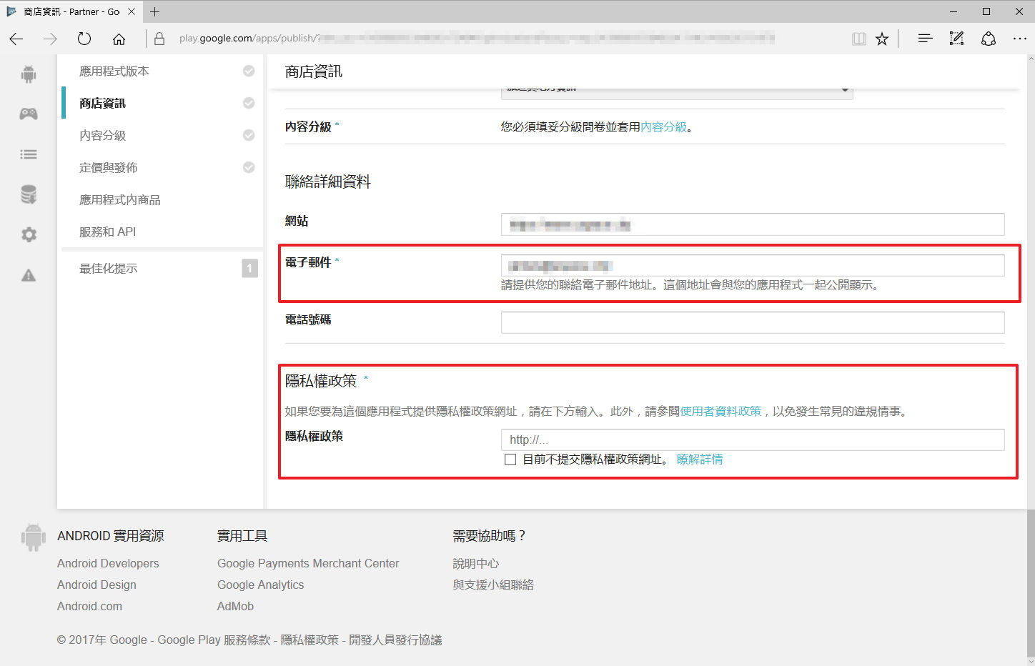Click the padlock site security icon
1035x666 pixels.
tap(159, 39)
